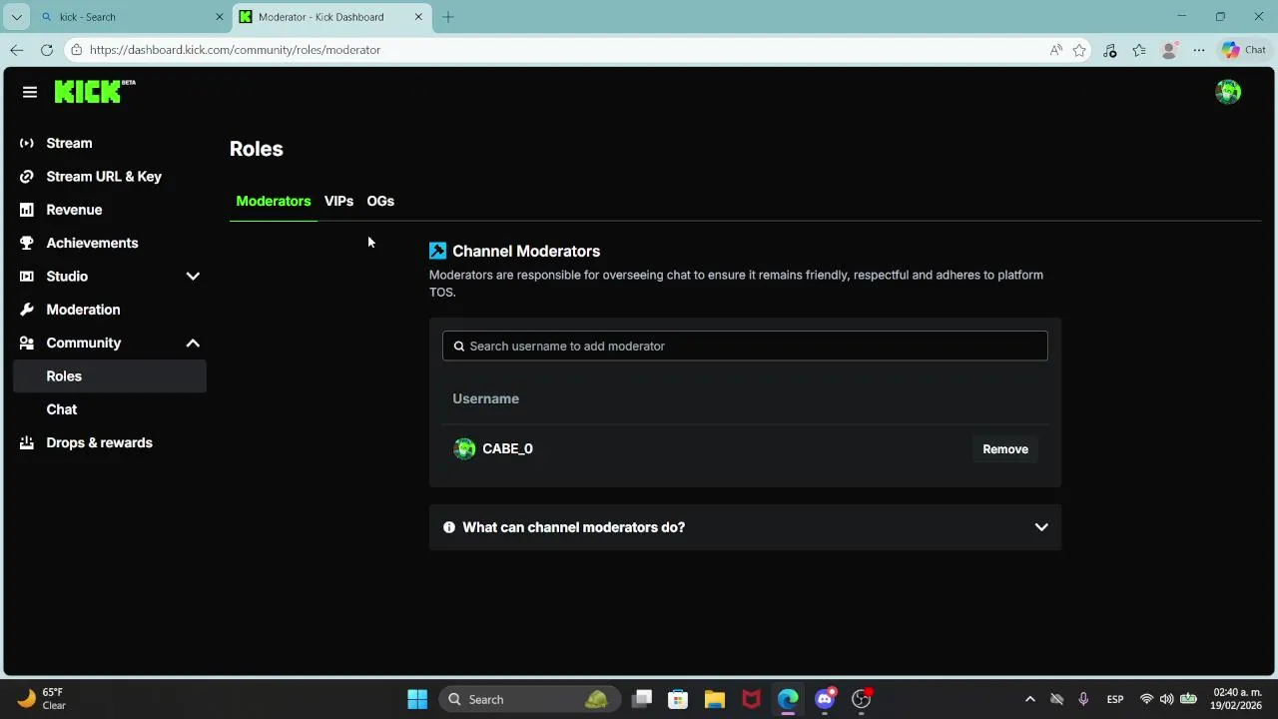Open Achievements page
1278x719 pixels.
pyautogui.click(x=92, y=243)
